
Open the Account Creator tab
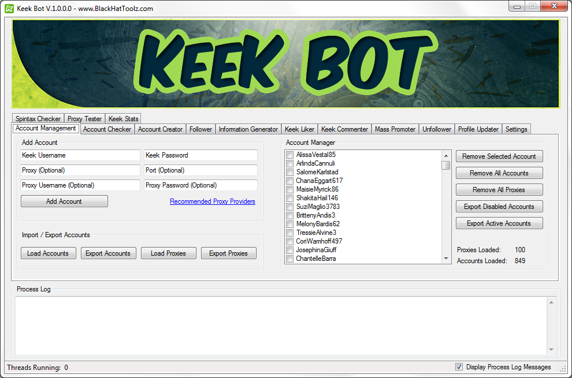pyautogui.click(x=160, y=129)
